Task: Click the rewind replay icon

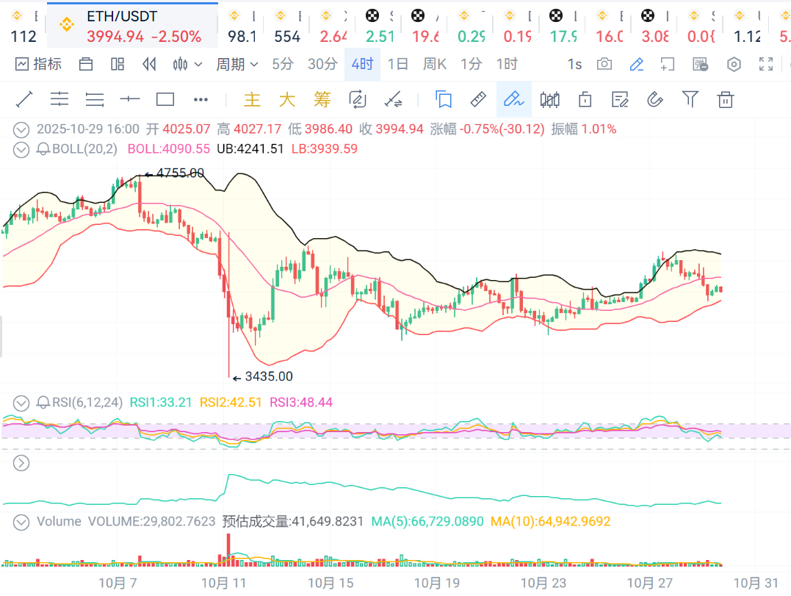Action: click(149, 65)
